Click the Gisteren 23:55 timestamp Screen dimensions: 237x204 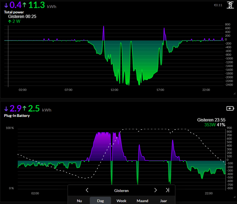click(211, 120)
